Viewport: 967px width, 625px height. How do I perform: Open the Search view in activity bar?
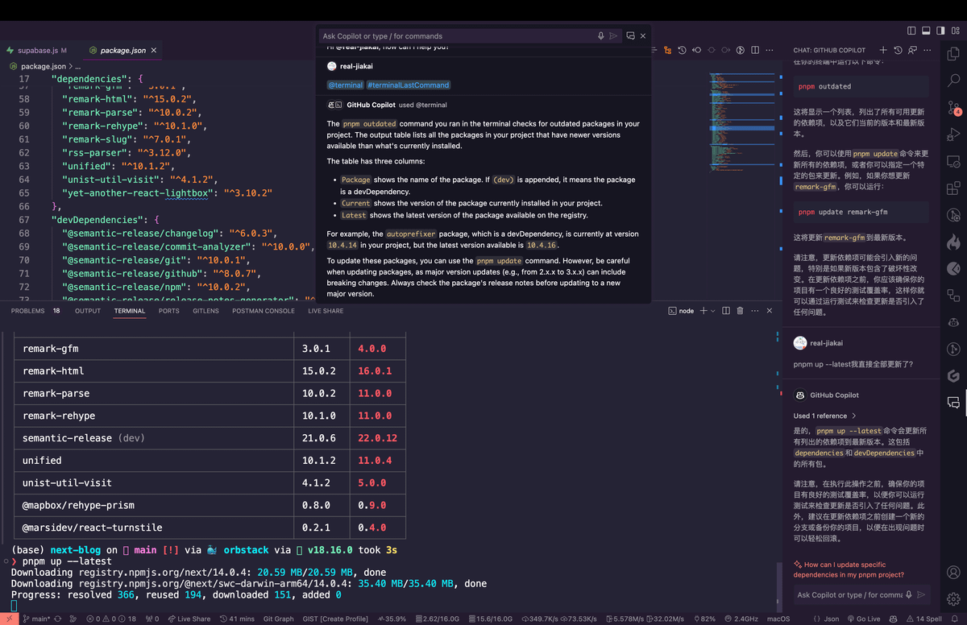(x=953, y=81)
